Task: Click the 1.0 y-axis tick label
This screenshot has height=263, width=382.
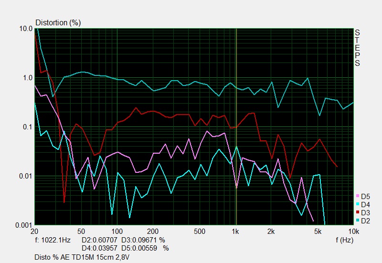Action: 28,78
